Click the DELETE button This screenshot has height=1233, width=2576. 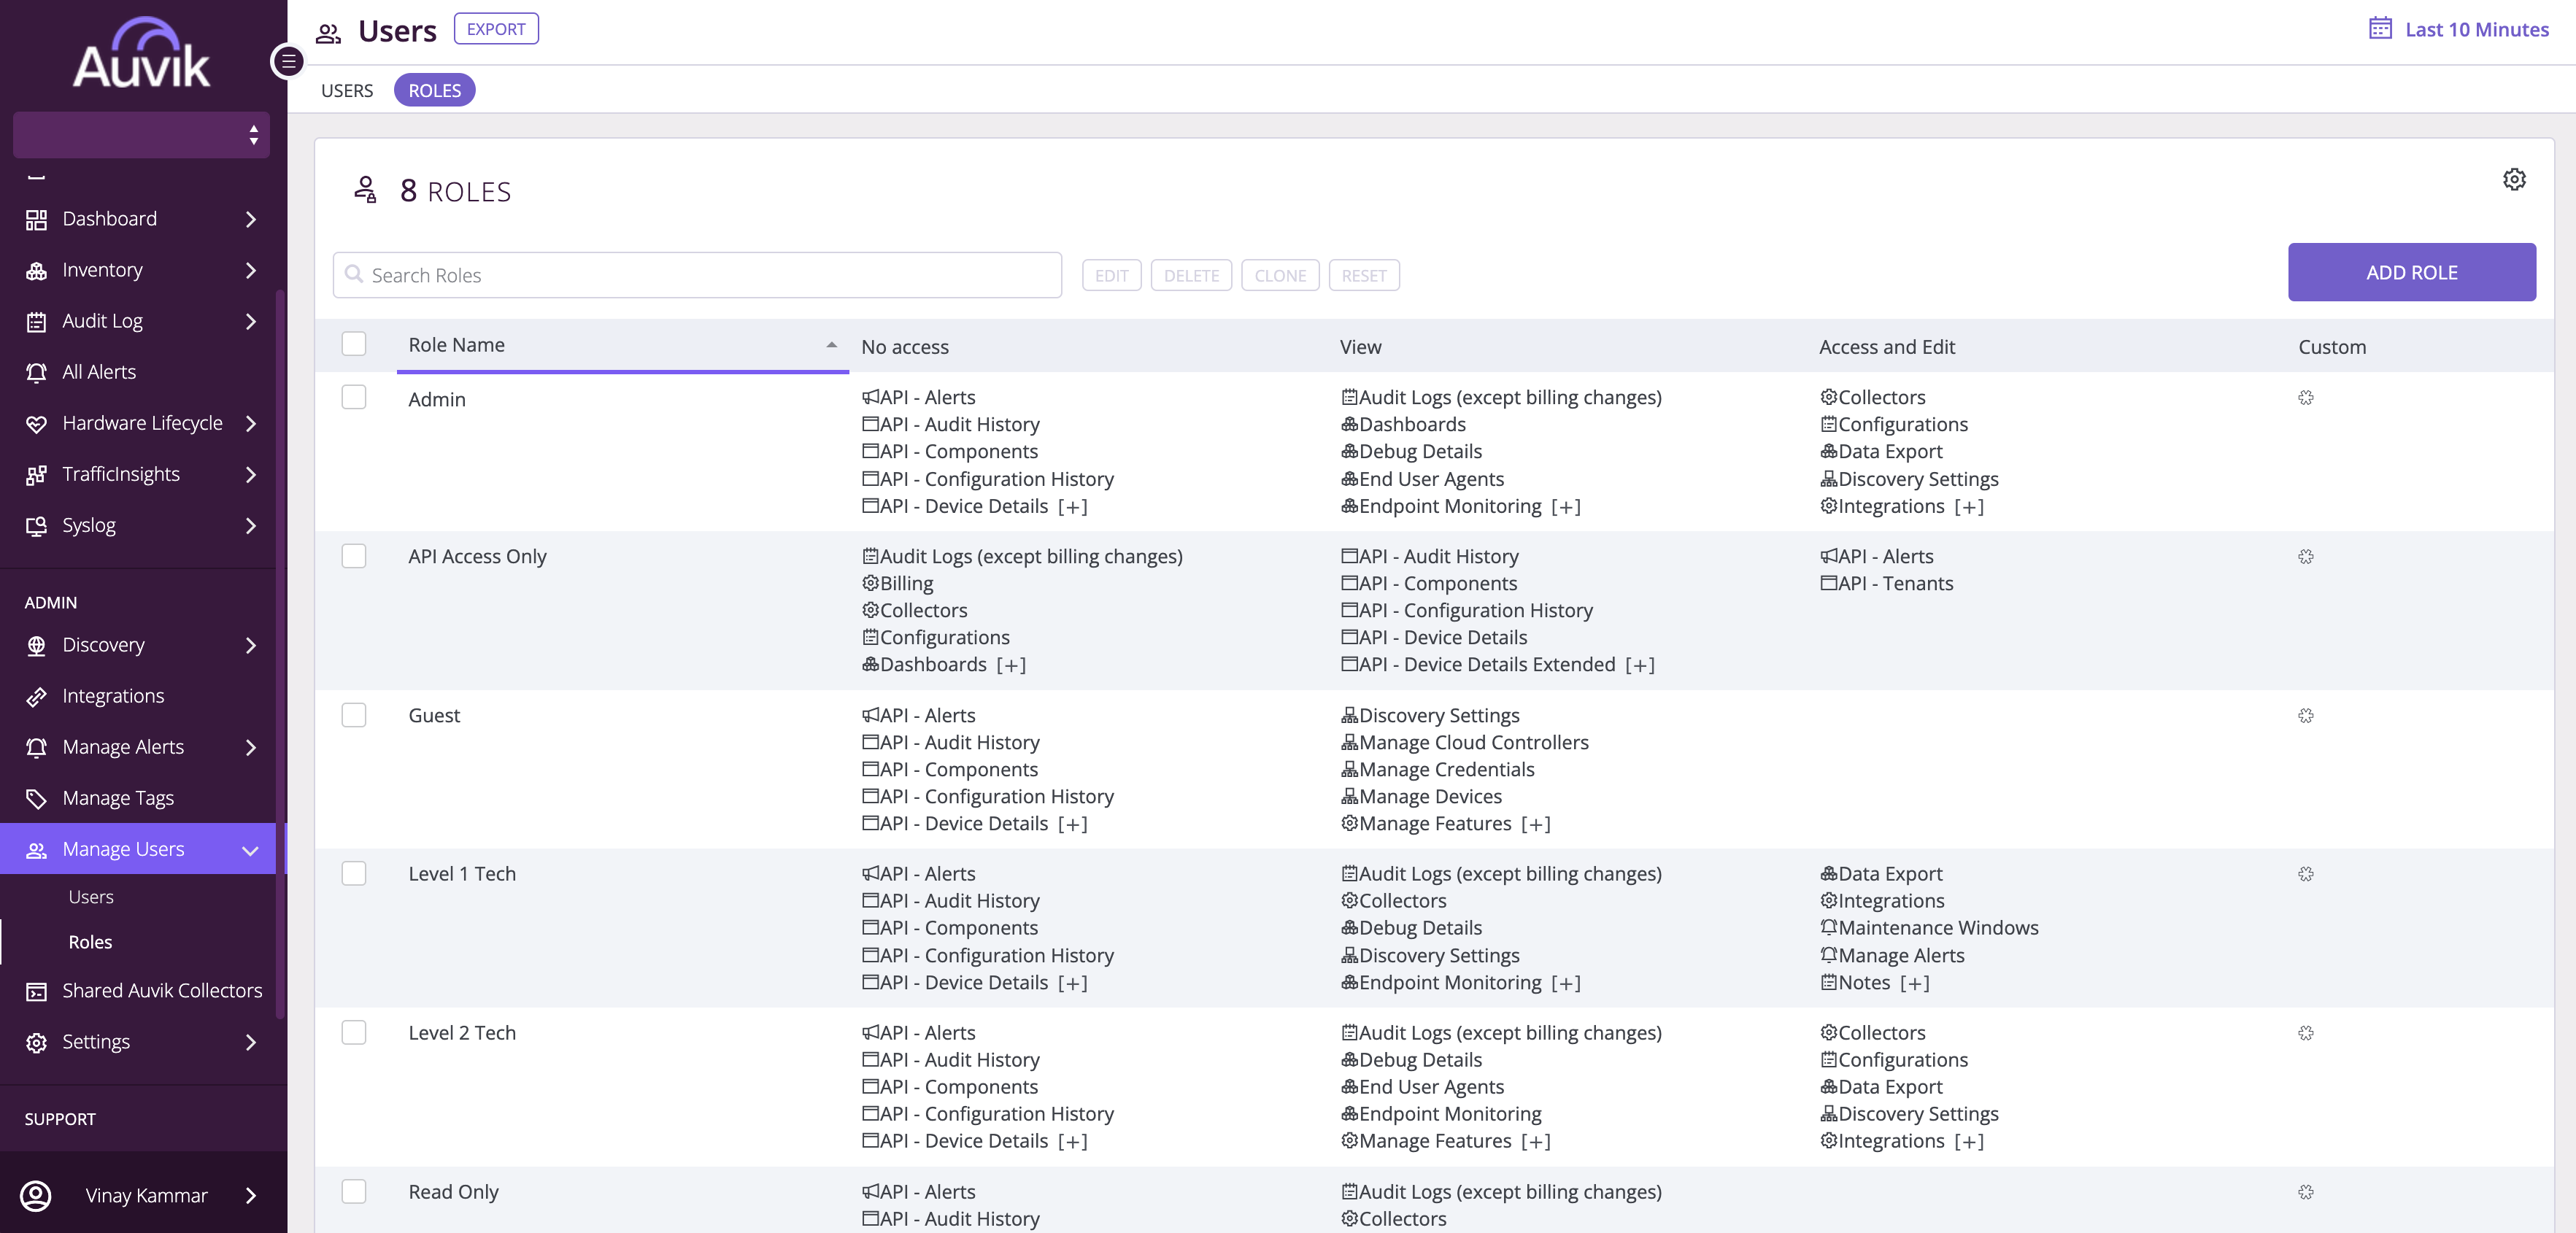tap(1191, 275)
